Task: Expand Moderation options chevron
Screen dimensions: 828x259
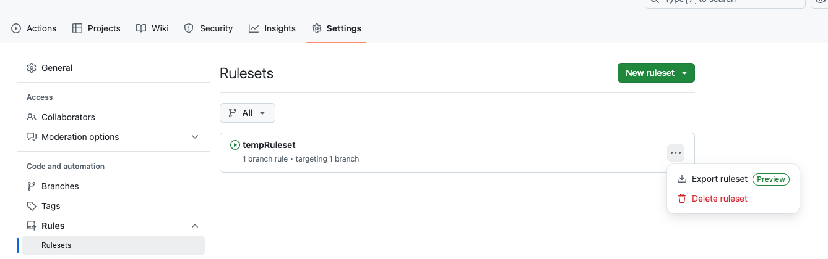Action: (195, 137)
